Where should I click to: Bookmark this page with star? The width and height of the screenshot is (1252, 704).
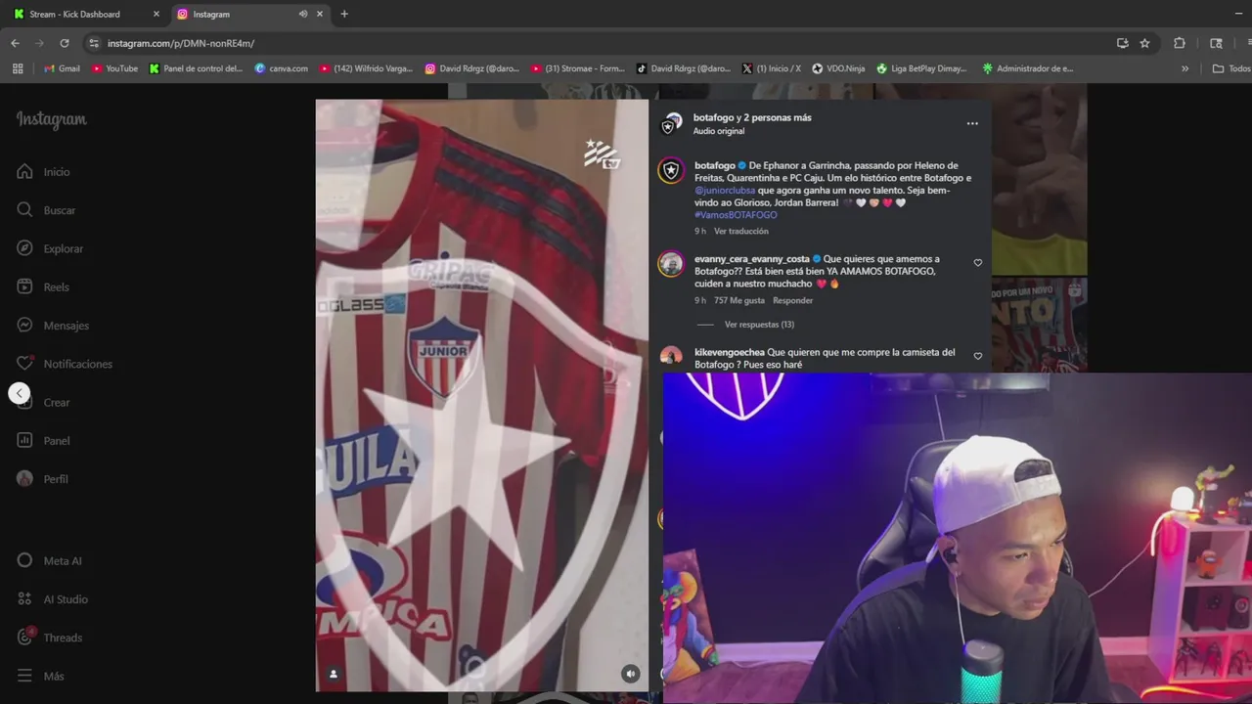coord(1144,43)
